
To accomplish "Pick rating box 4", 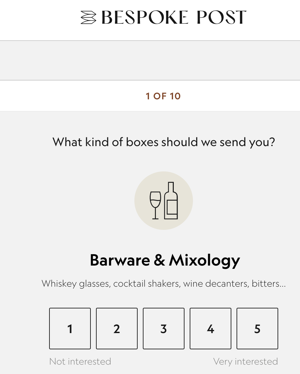I will [x=211, y=329].
